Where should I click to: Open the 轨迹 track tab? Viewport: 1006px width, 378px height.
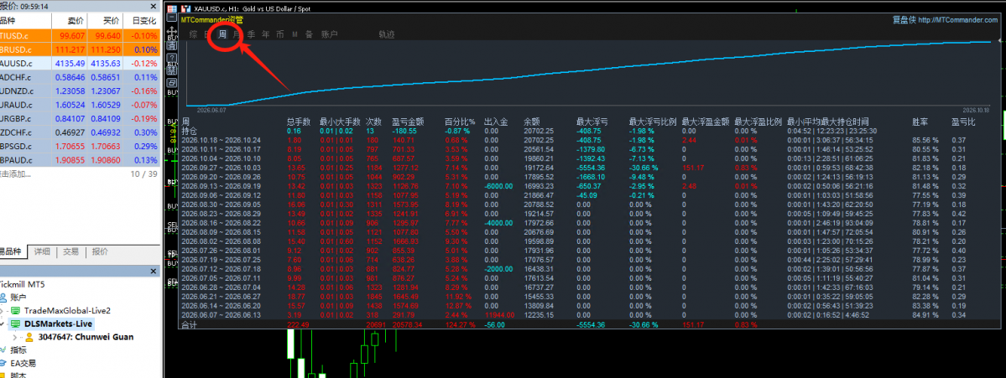coord(387,34)
